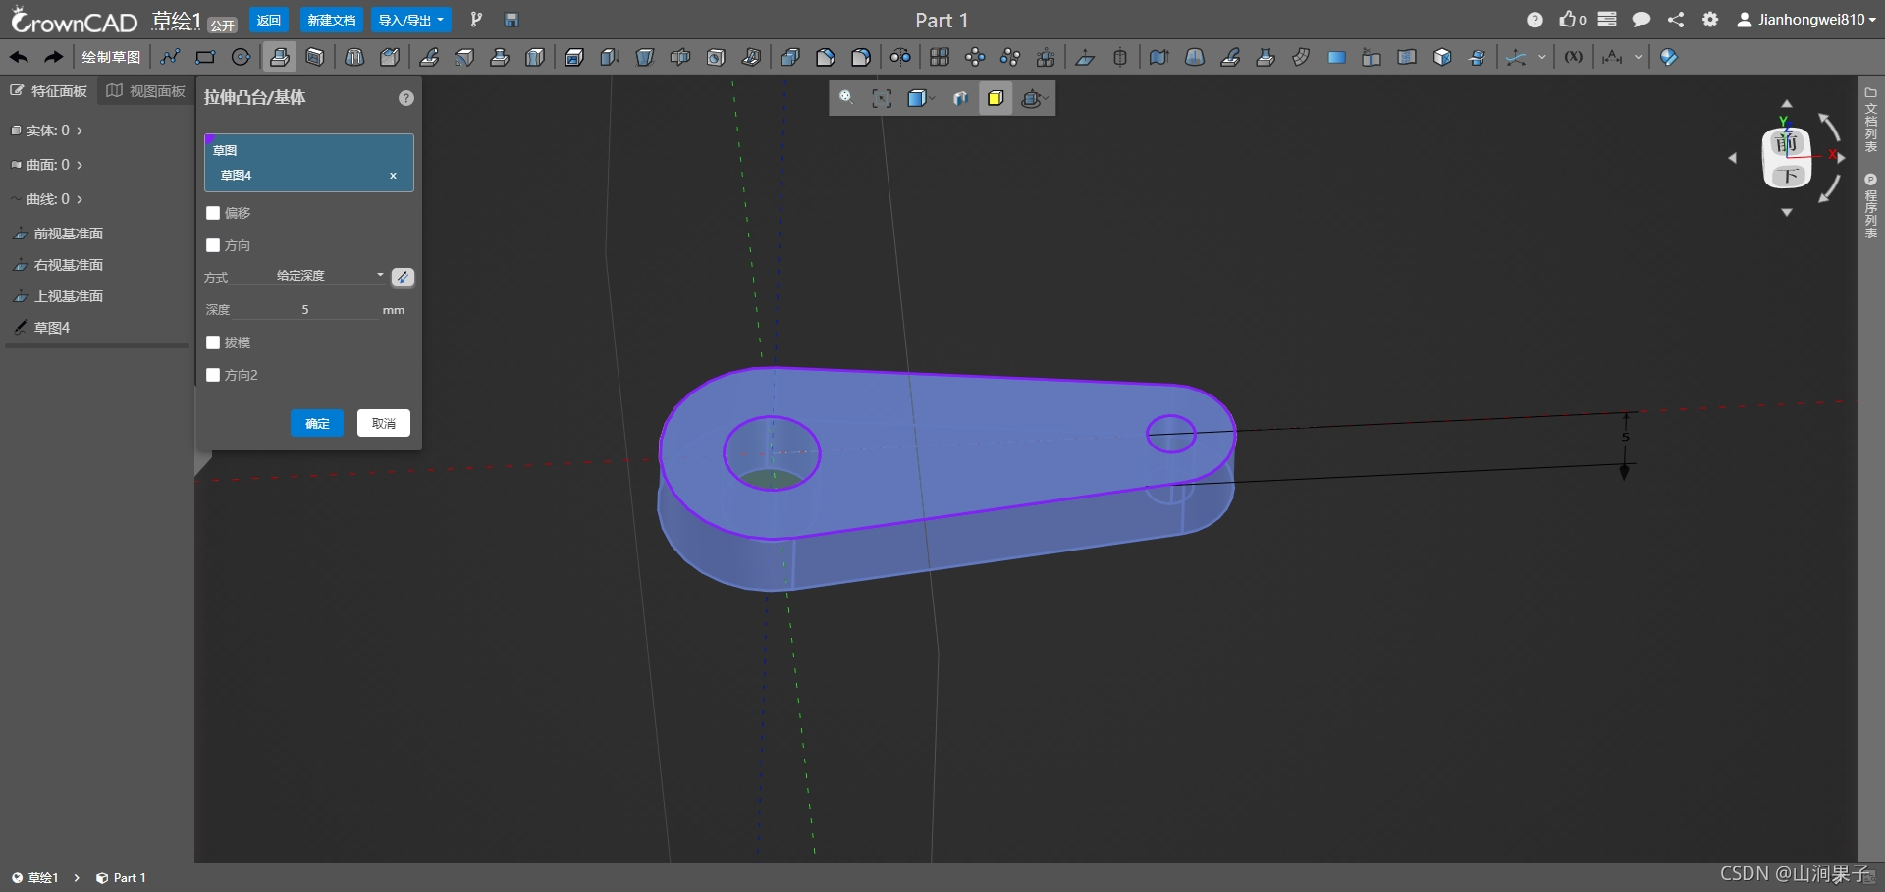Click the redo arrow icon

[54, 57]
